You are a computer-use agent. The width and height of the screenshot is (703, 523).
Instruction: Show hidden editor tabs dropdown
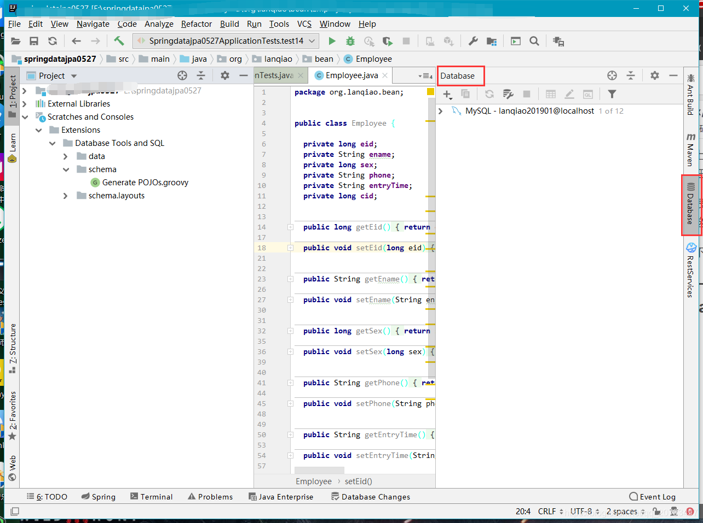click(425, 76)
